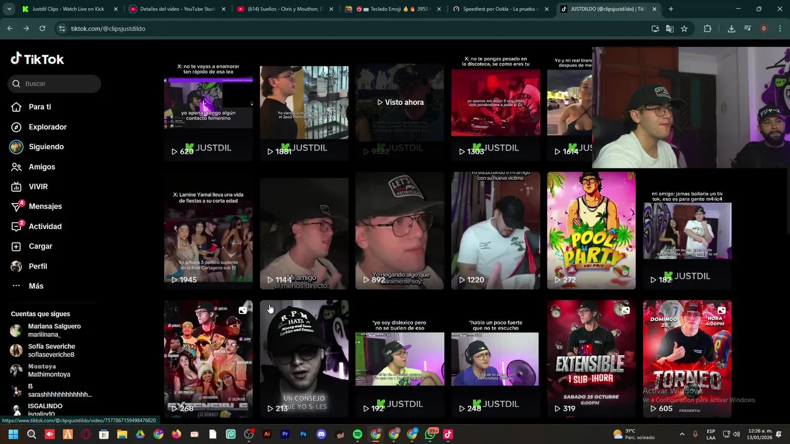Switch to the Sueños - Chris y Mouthon tab
The width and height of the screenshot is (790, 444).
pos(285,9)
